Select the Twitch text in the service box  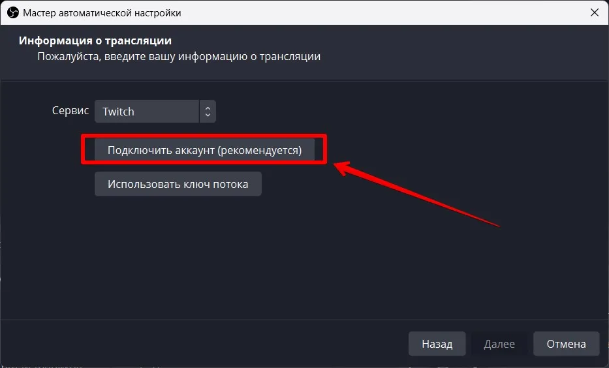118,112
